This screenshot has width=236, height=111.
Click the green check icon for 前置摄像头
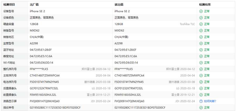click(x=201, y=95)
